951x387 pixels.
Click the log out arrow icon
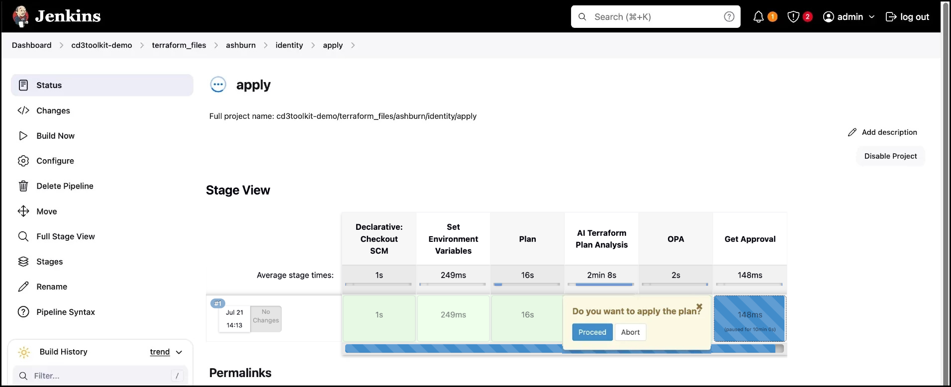point(891,17)
